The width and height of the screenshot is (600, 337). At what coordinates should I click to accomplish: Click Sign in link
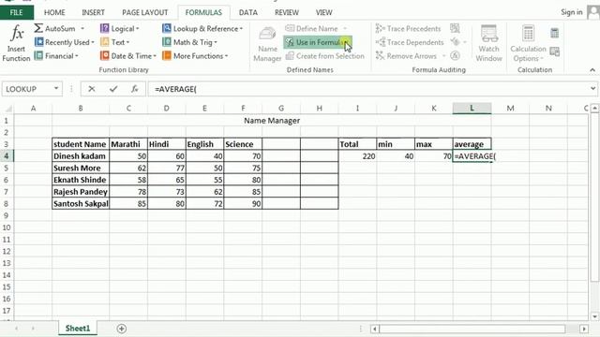point(571,12)
